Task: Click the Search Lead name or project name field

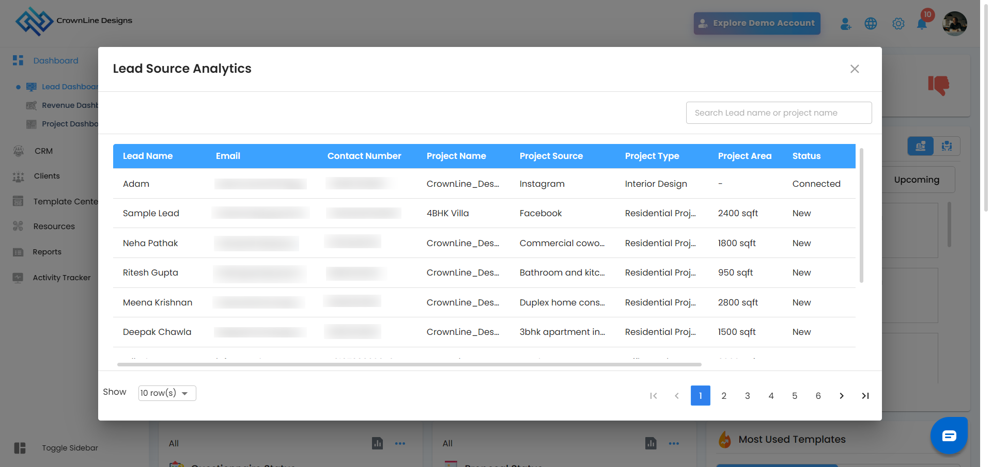Action: coord(779,113)
